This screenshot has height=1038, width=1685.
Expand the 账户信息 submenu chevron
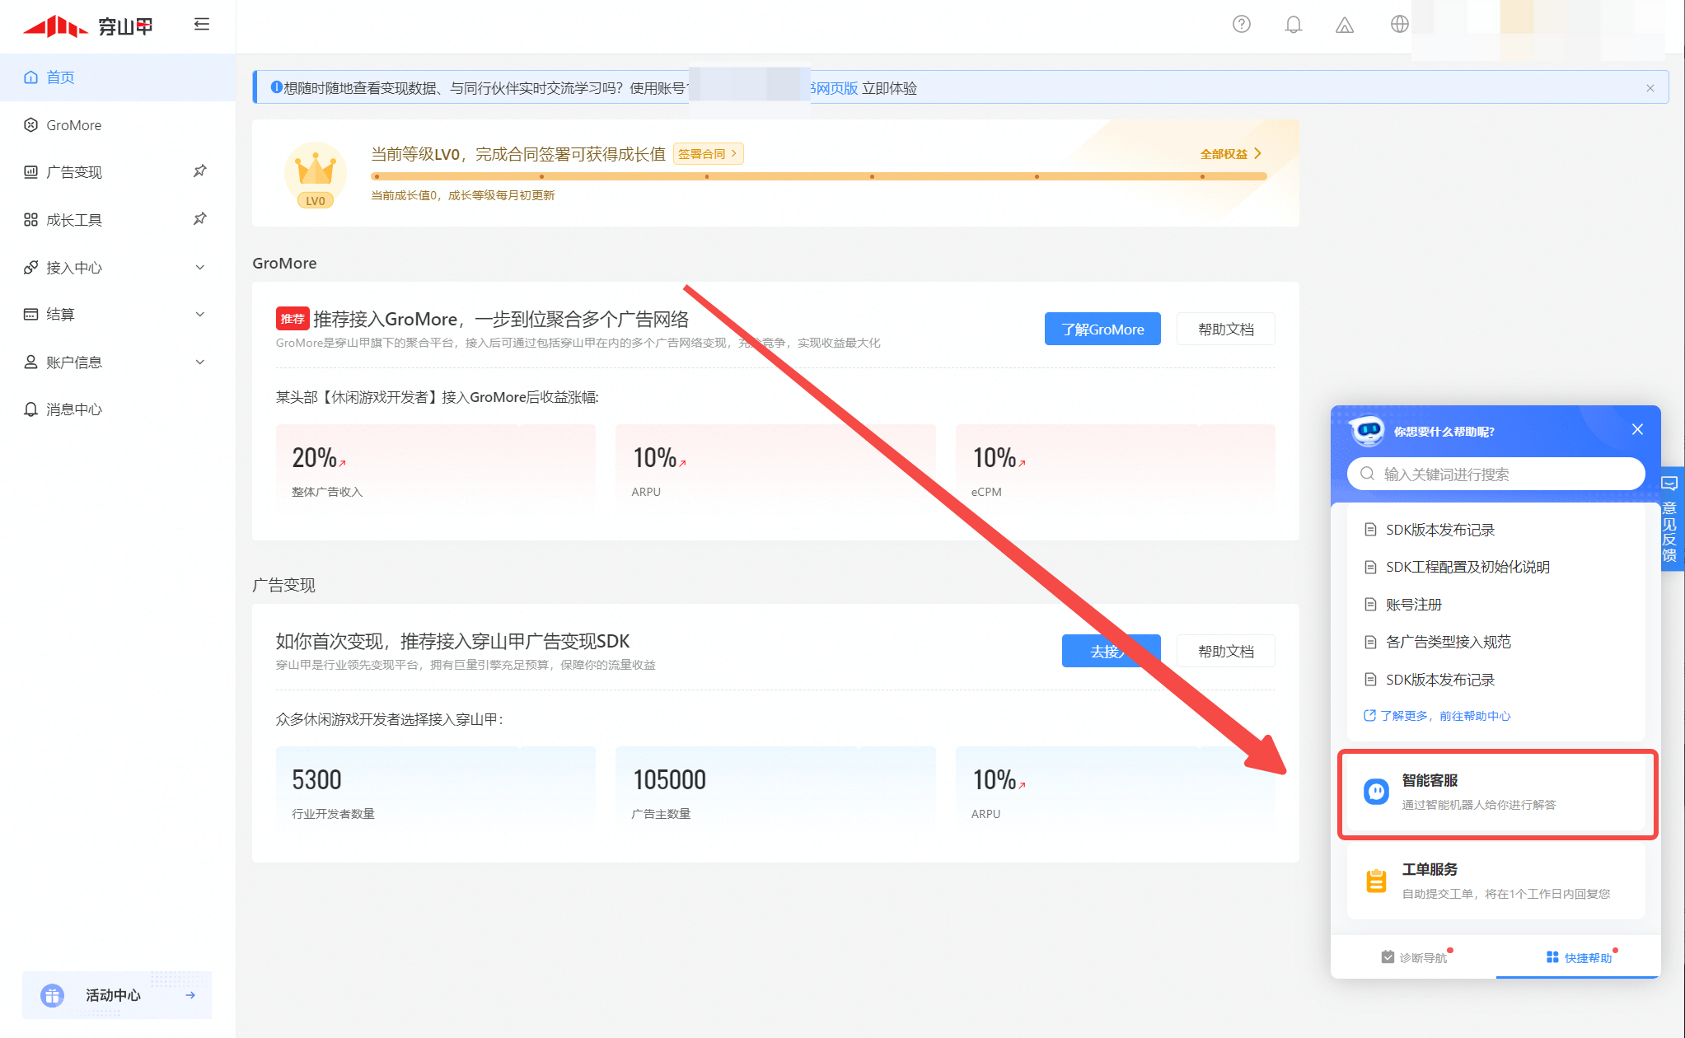[200, 362]
